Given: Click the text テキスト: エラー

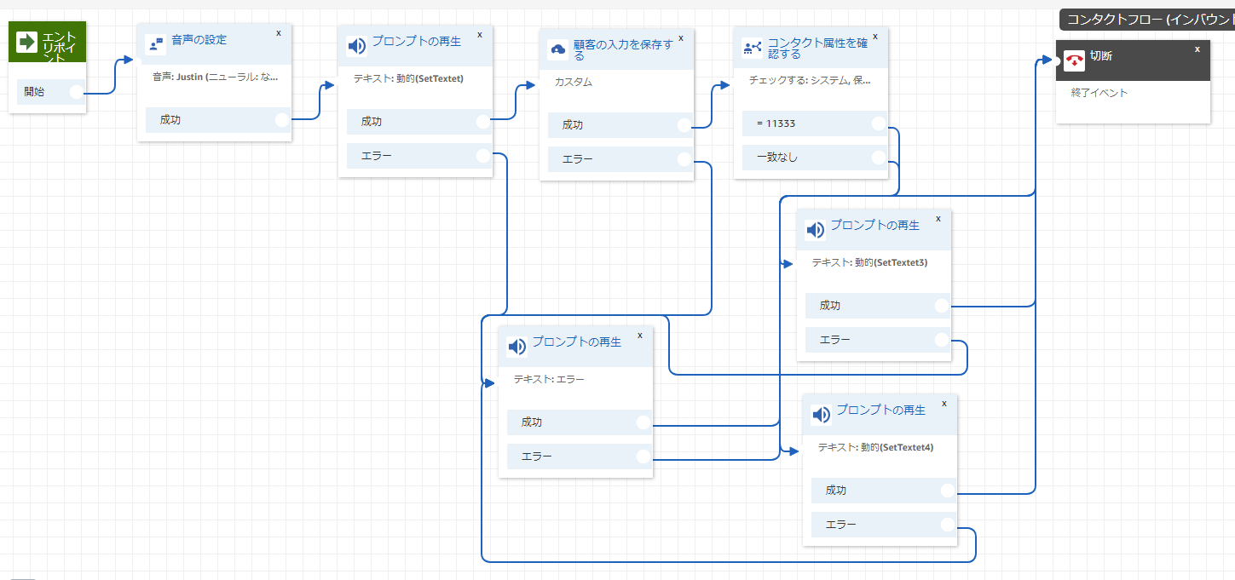Looking at the screenshot, I should click(549, 380).
